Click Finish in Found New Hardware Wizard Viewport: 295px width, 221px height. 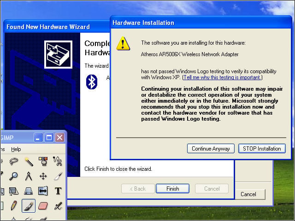pyautogui.click(x=172, y=189)
